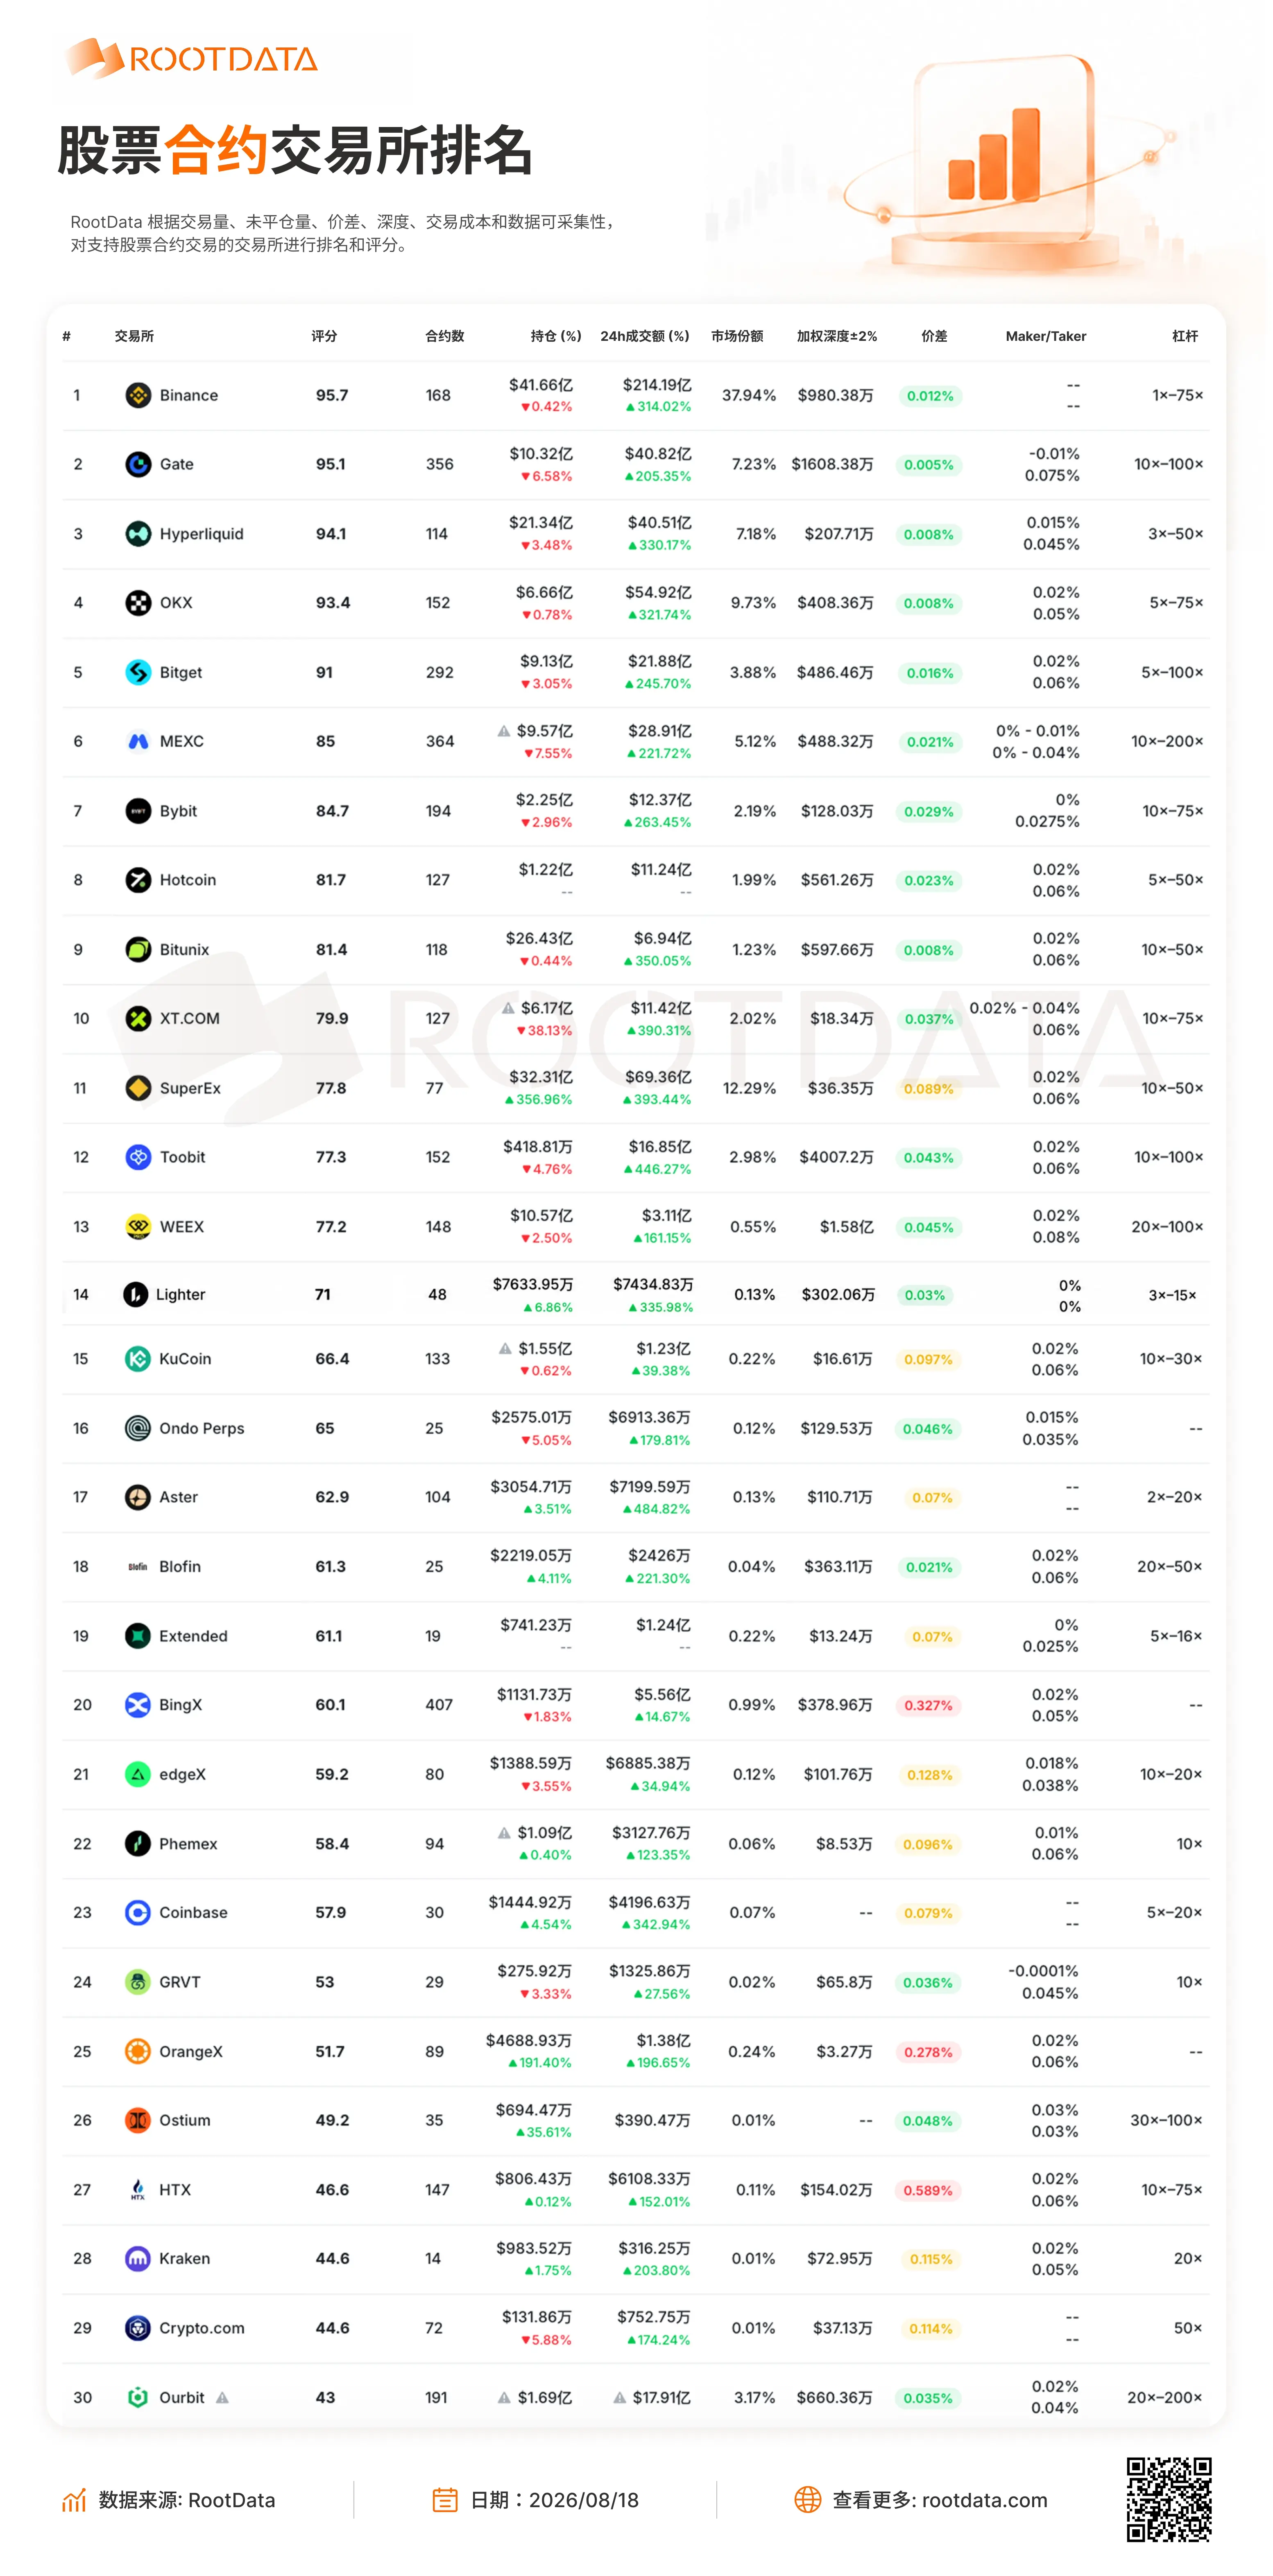Click the Ondo Perps logo icon
The width and height of the screenshot is (1273, 2576).
tap(138, 1428)
